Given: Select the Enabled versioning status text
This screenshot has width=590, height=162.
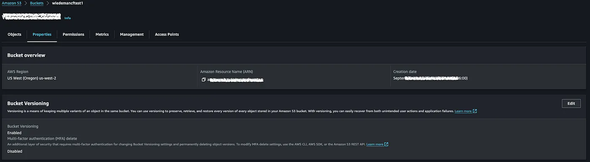Looking at the screenshot, I should click(14, 133).
